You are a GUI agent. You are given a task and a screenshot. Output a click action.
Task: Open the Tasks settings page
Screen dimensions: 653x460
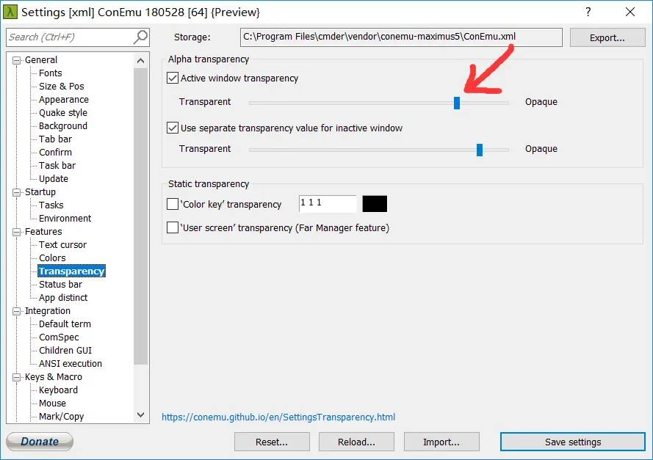tap(51, 205)
